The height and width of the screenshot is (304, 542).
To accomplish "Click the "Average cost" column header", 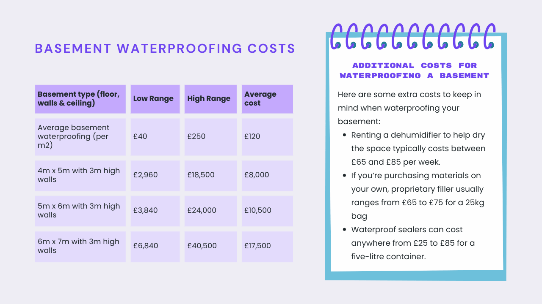I will click(267, 99).
